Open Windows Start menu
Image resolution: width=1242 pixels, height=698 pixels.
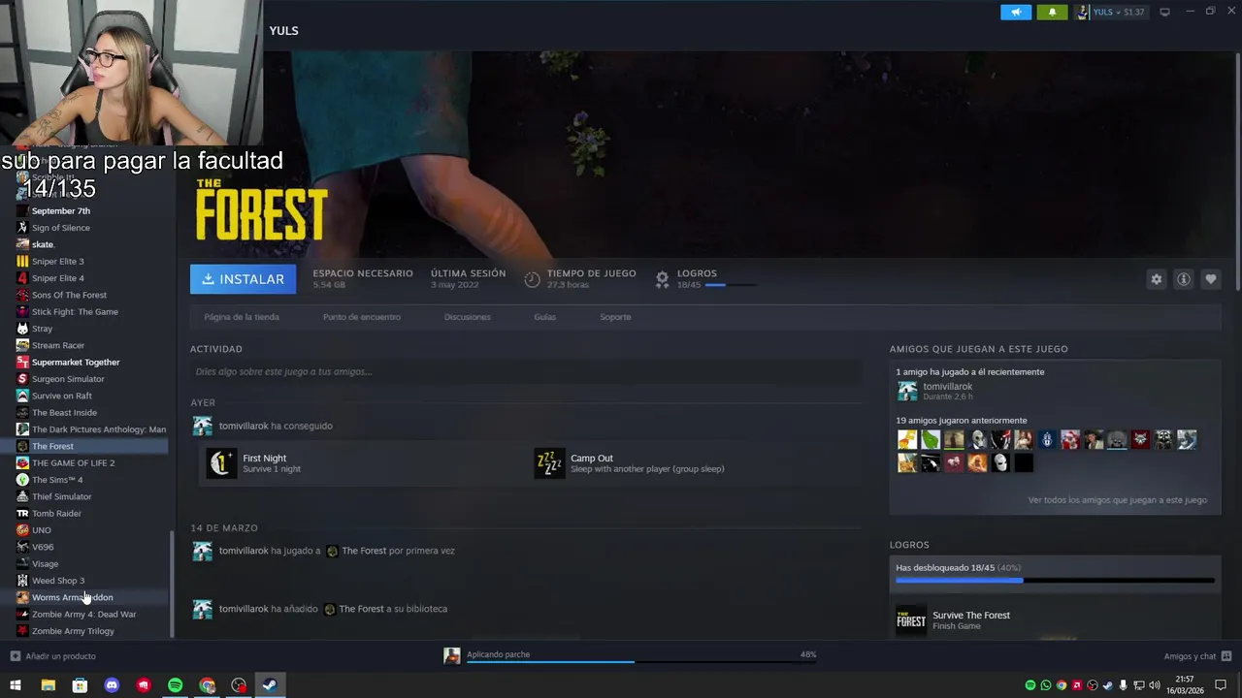[x=16, y=685]
